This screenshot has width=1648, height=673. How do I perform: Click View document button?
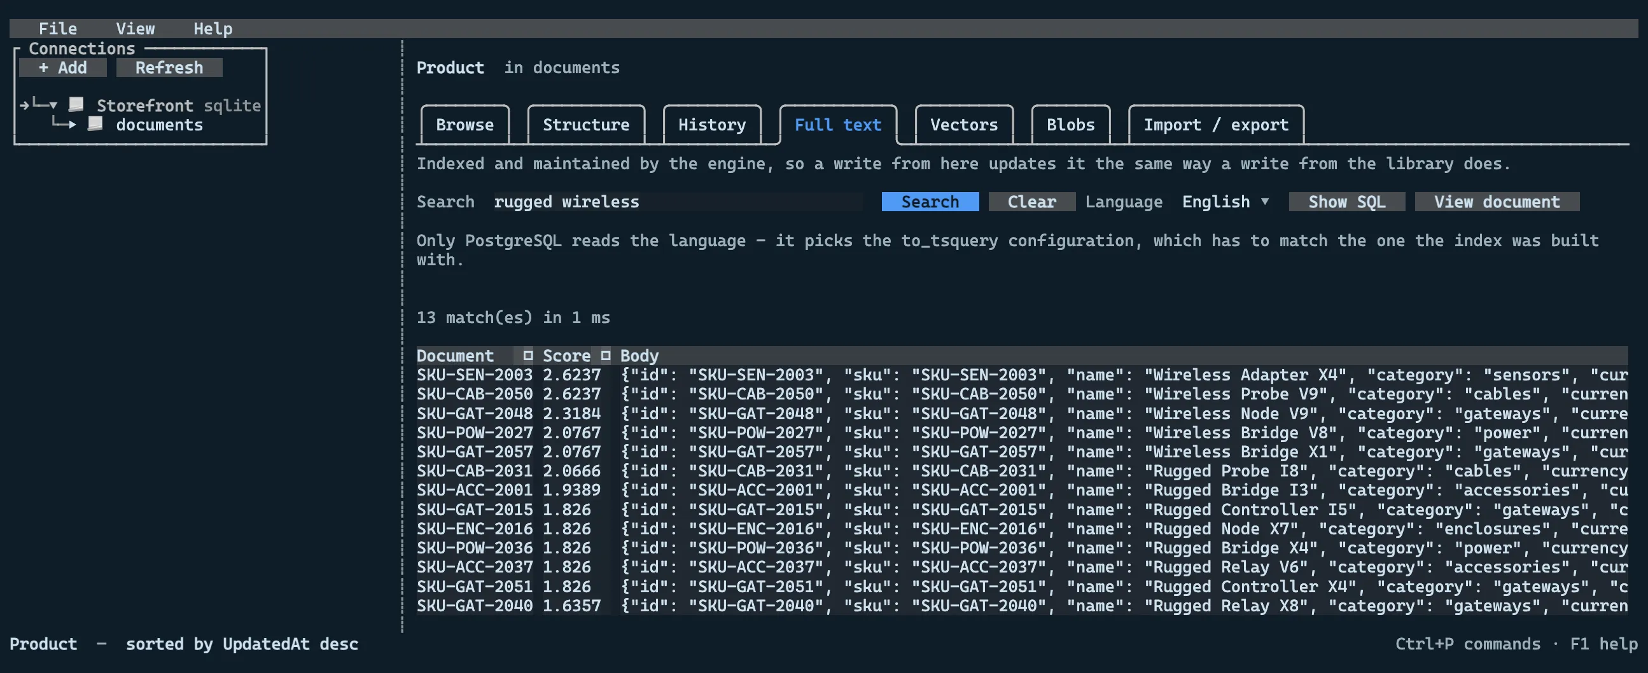coord(1497,202)
